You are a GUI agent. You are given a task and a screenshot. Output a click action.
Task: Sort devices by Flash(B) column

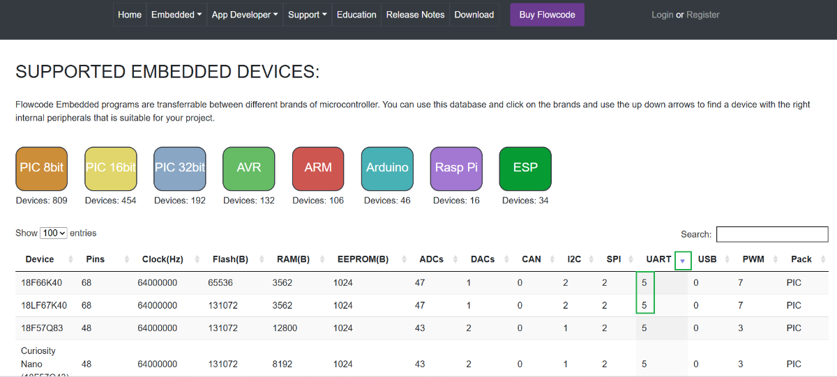coord(230,259)
